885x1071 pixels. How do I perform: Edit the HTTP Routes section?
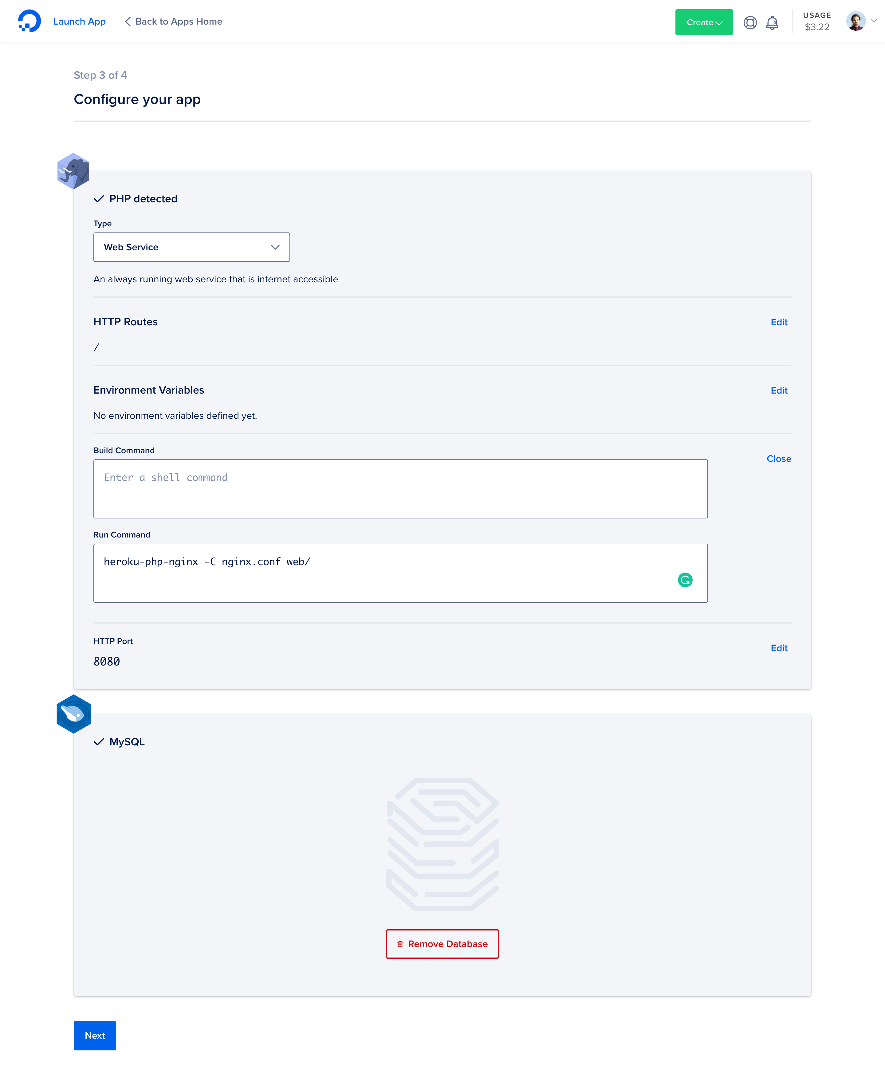tap(778, 322)
